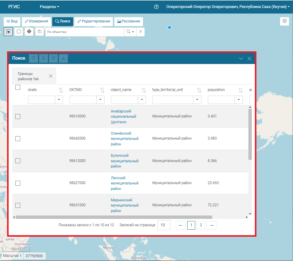Open the help question mark icon
293x261 pixels.
[156, 7]
